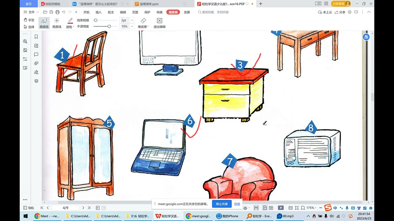Expand the more options dots in left strip
The image size is (394, 221).
point(25,200)
